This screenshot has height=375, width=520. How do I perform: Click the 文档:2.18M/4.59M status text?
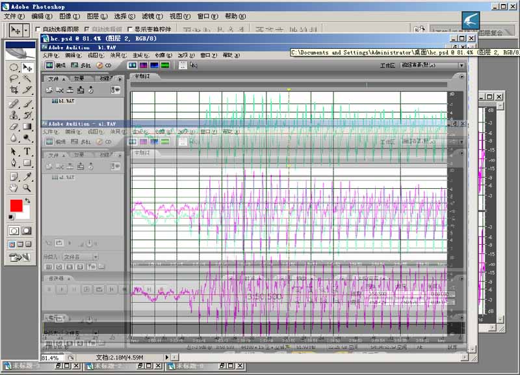(120, 357)
